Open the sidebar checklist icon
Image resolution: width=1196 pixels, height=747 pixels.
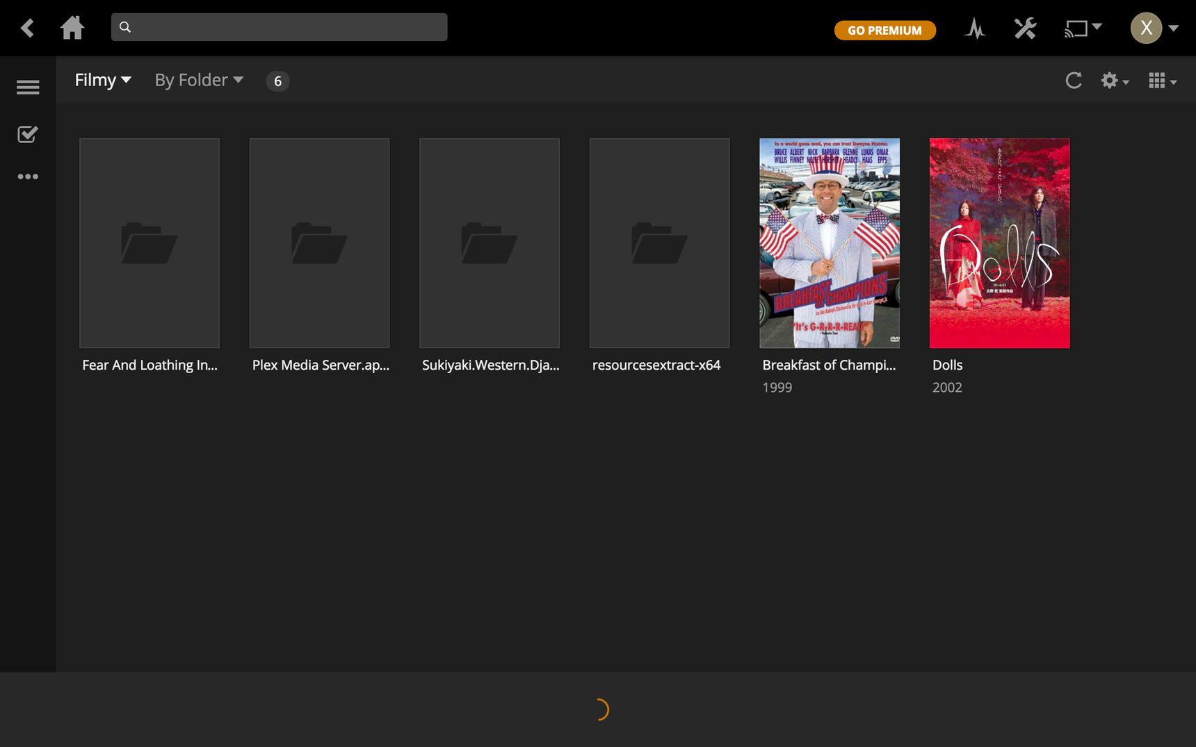click(x=28, y=134)
